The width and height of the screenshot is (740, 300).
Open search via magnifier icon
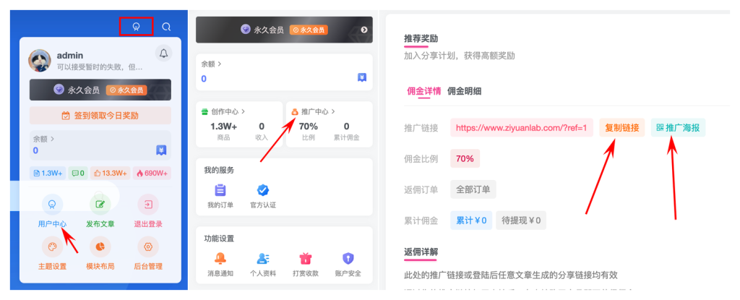[166, 27]
